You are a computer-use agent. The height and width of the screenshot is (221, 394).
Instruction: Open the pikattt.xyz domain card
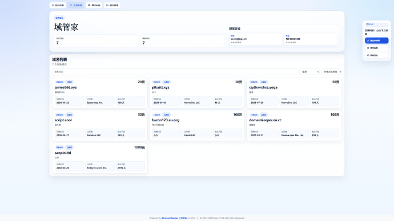(x=197, y=93)
